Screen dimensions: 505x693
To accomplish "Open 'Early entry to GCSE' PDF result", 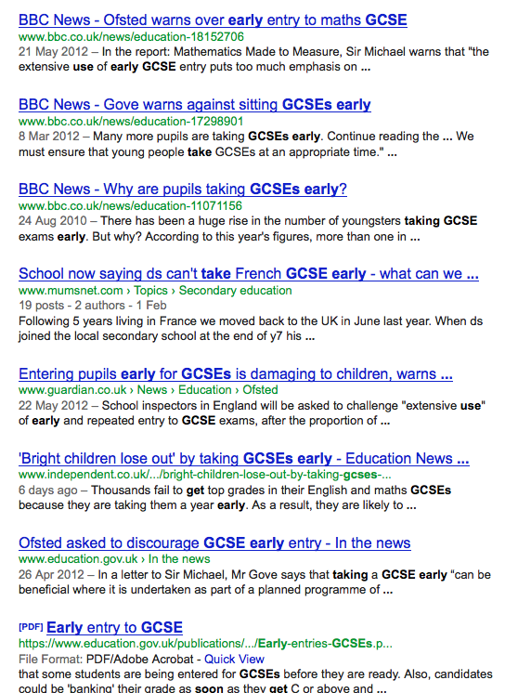I will tap(114, 628).
